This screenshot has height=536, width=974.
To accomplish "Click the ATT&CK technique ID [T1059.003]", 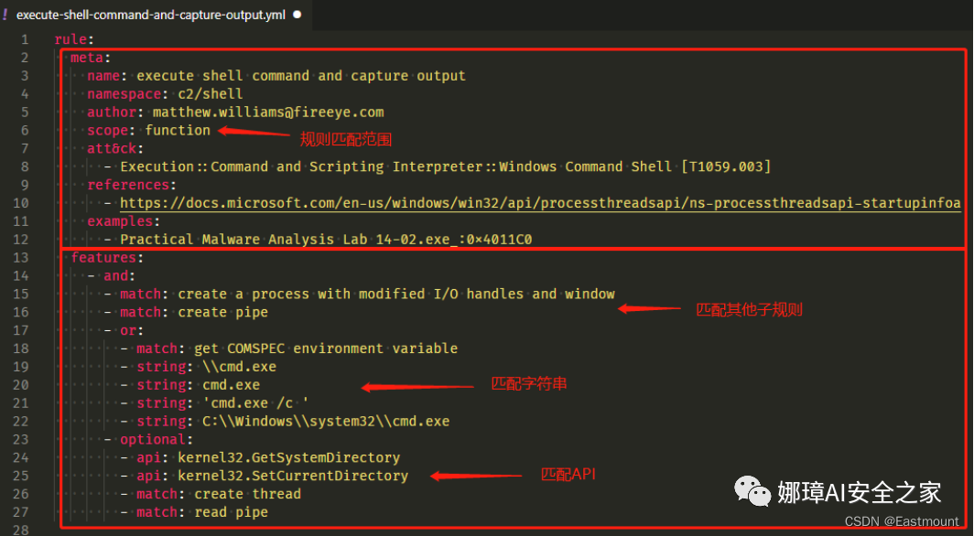I will [x=726, y=166].
